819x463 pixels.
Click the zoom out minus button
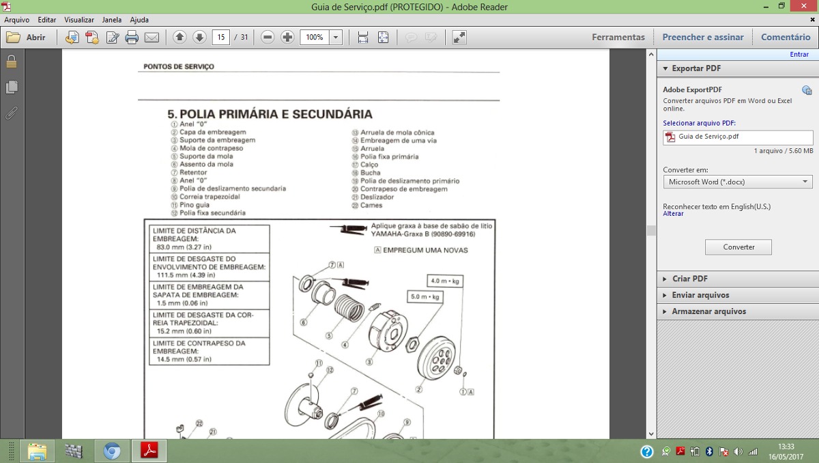pos(268,38)
